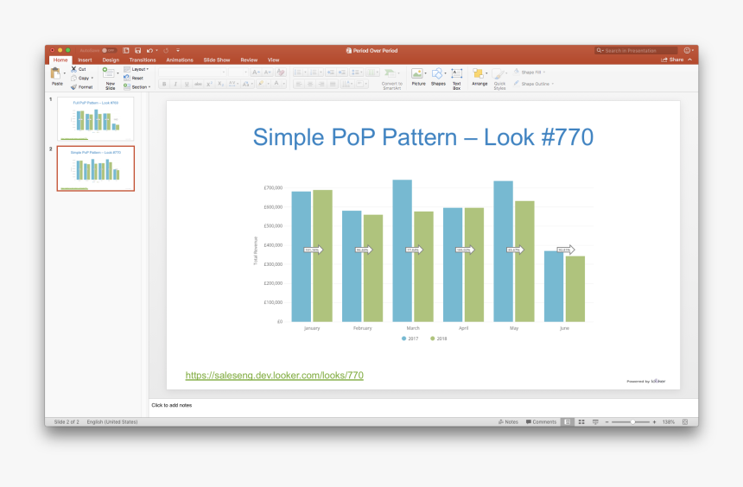743x487 pixels.
Task: Open the Slide Show tab
Action: [x=217, y=60]
